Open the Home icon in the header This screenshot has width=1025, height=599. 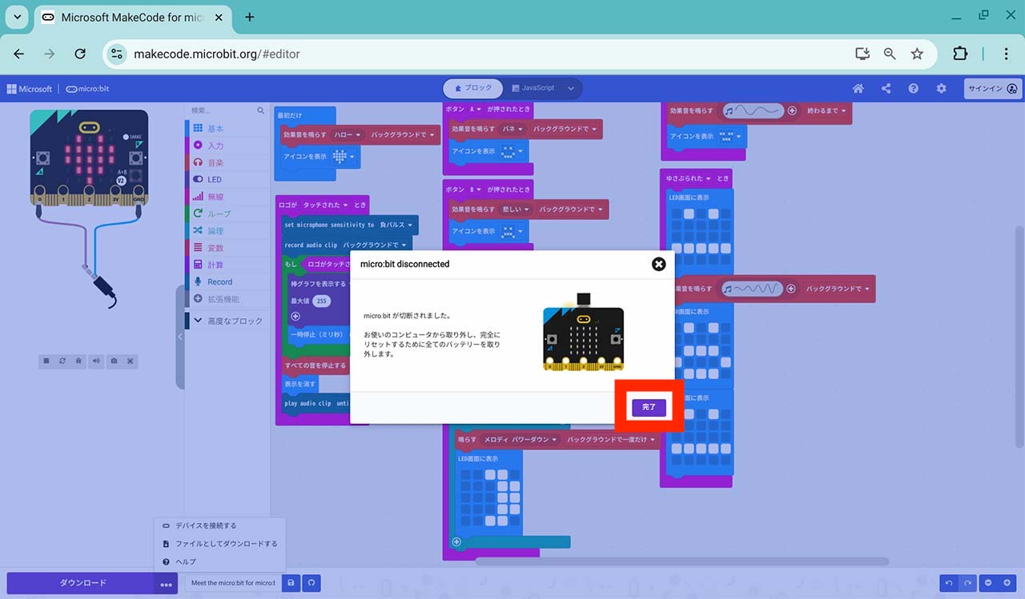point(858,89)
